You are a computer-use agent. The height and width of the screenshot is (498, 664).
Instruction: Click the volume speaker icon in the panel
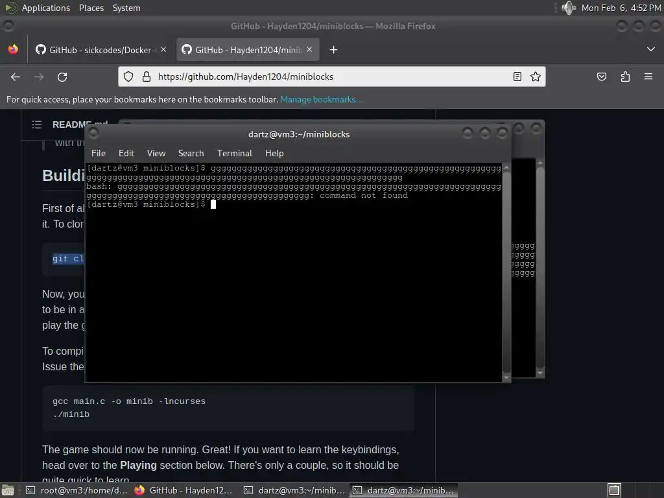click(569, 8)
